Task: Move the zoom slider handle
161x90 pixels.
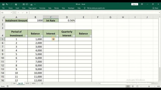Action: point(149,86)
